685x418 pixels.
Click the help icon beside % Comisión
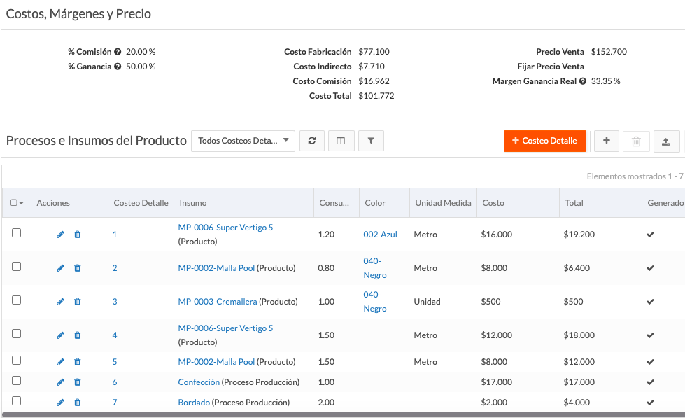[x=118, y=52]
